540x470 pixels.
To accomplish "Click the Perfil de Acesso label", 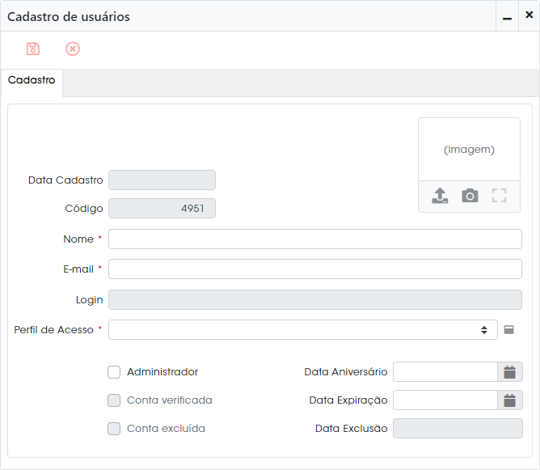I will (x=53, y=330).
